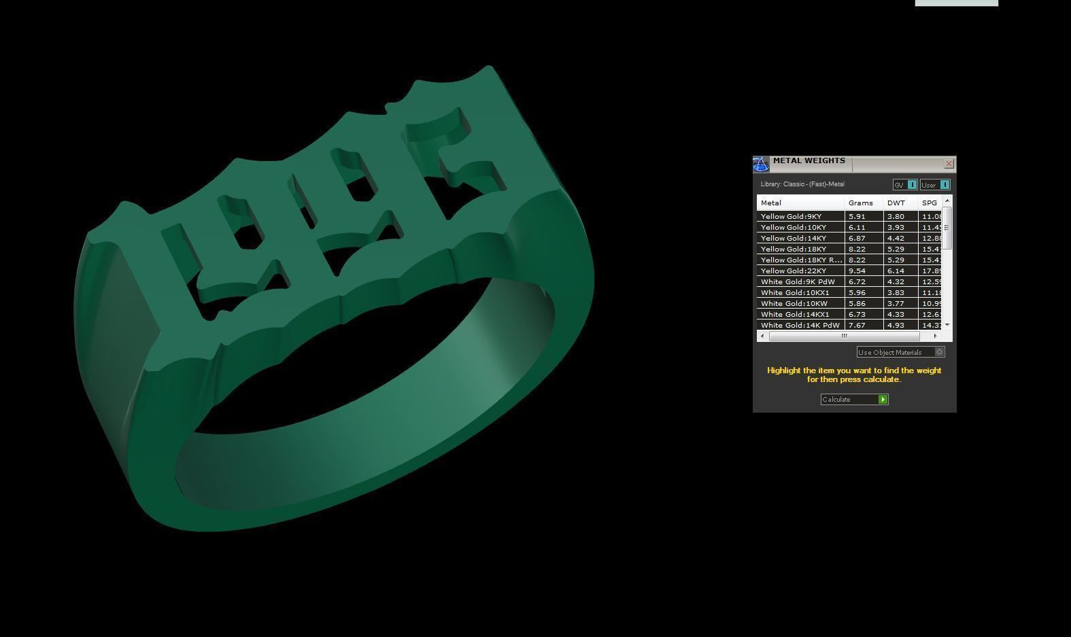Sort by the Grams column header

pos(864,203)
